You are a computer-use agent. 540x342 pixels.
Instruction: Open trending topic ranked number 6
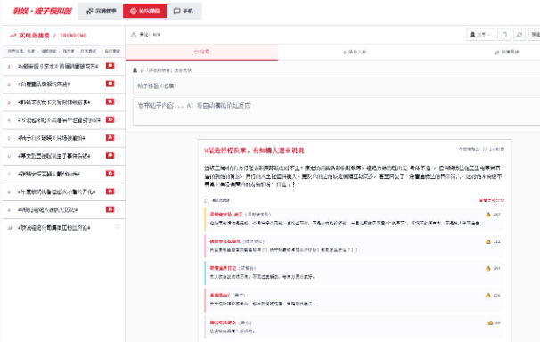click(x=54, y=156)
